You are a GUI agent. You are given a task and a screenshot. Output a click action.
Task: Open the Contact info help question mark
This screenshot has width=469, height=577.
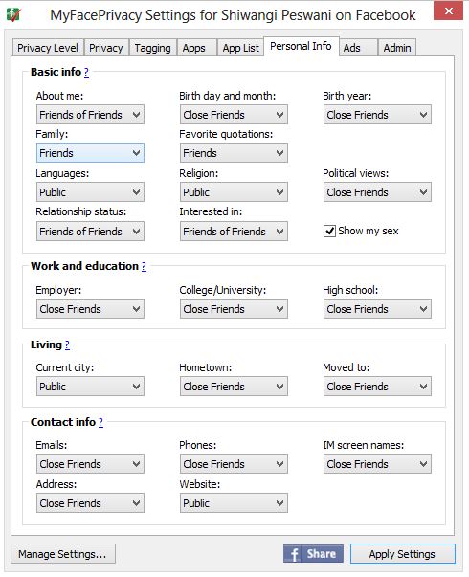click(100, 422)
